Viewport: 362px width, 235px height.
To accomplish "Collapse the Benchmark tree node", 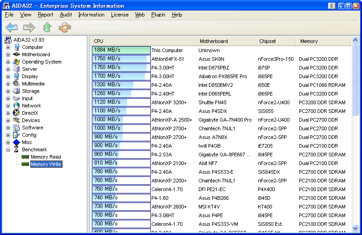I will click(8, 150).
